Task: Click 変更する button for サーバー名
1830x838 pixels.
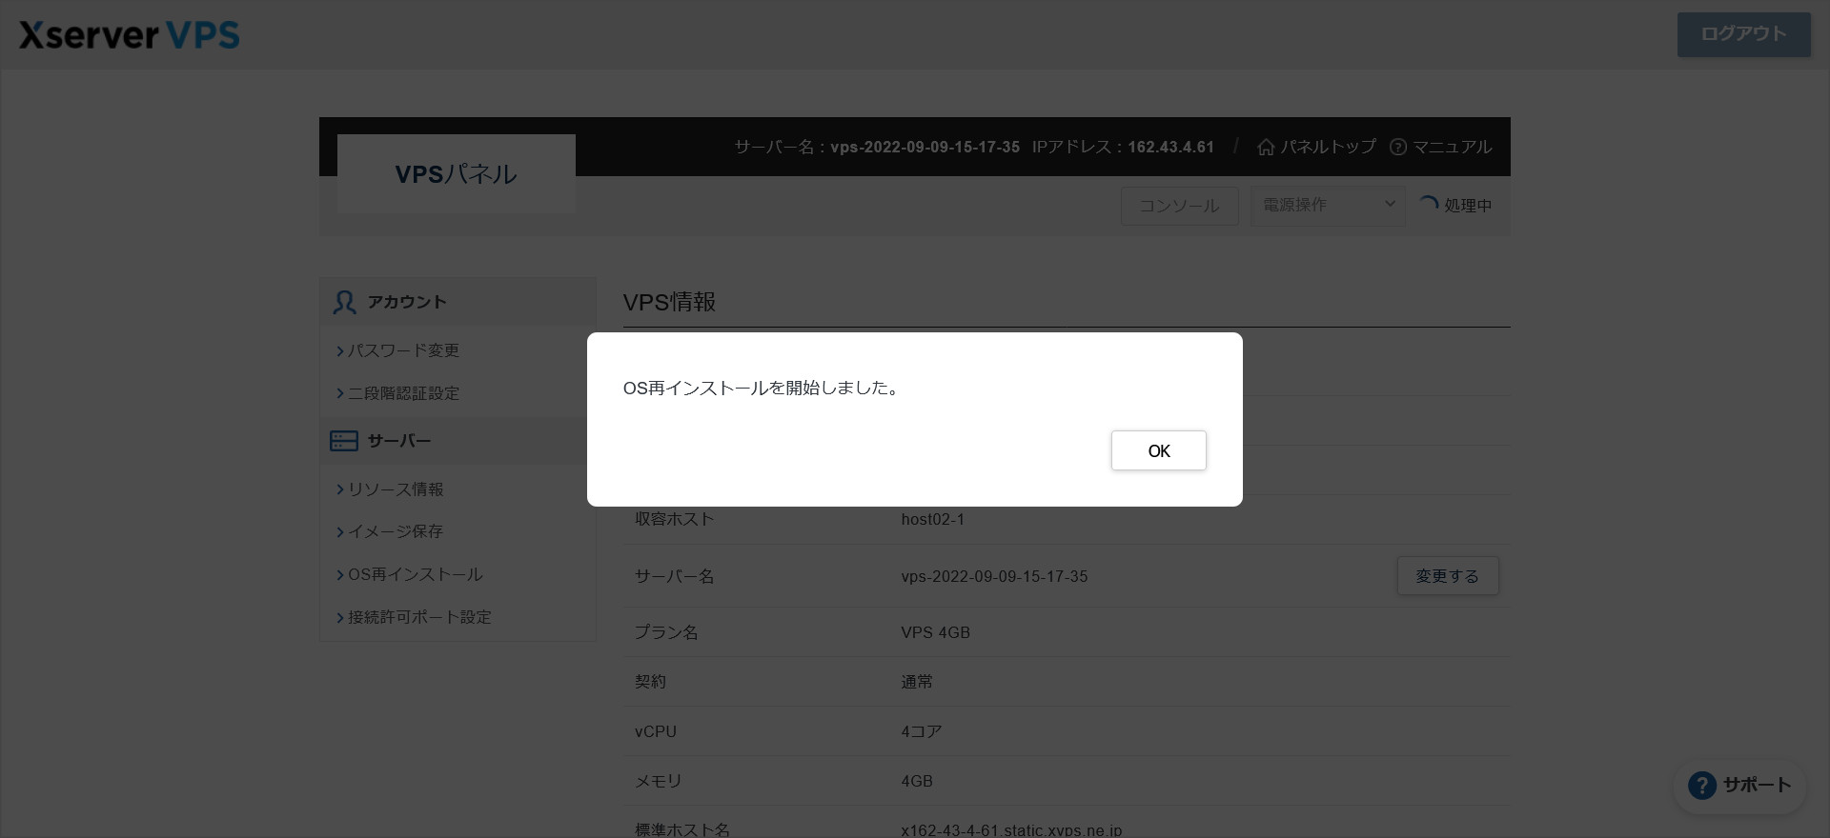Action: click(x=1447, y=576)
